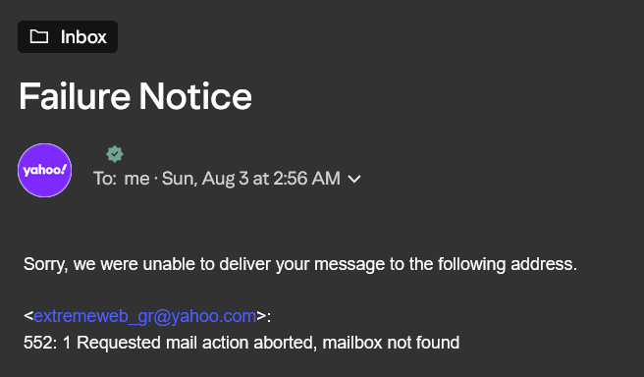Click the "following address" phrase
The height and width of the screenshot is (377, 644).
point(508,264)
